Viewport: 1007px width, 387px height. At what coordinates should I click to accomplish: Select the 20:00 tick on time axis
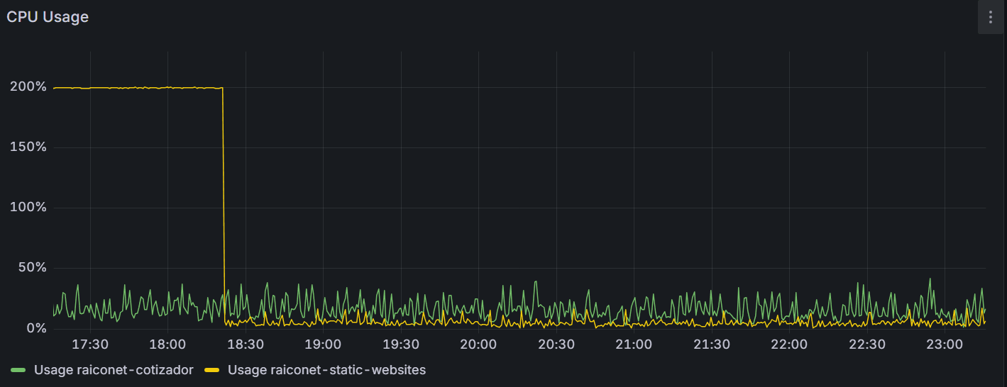478,344
